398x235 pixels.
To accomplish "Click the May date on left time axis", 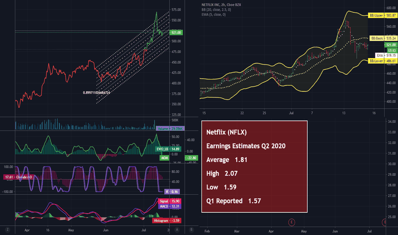I will tap(71, 230).
